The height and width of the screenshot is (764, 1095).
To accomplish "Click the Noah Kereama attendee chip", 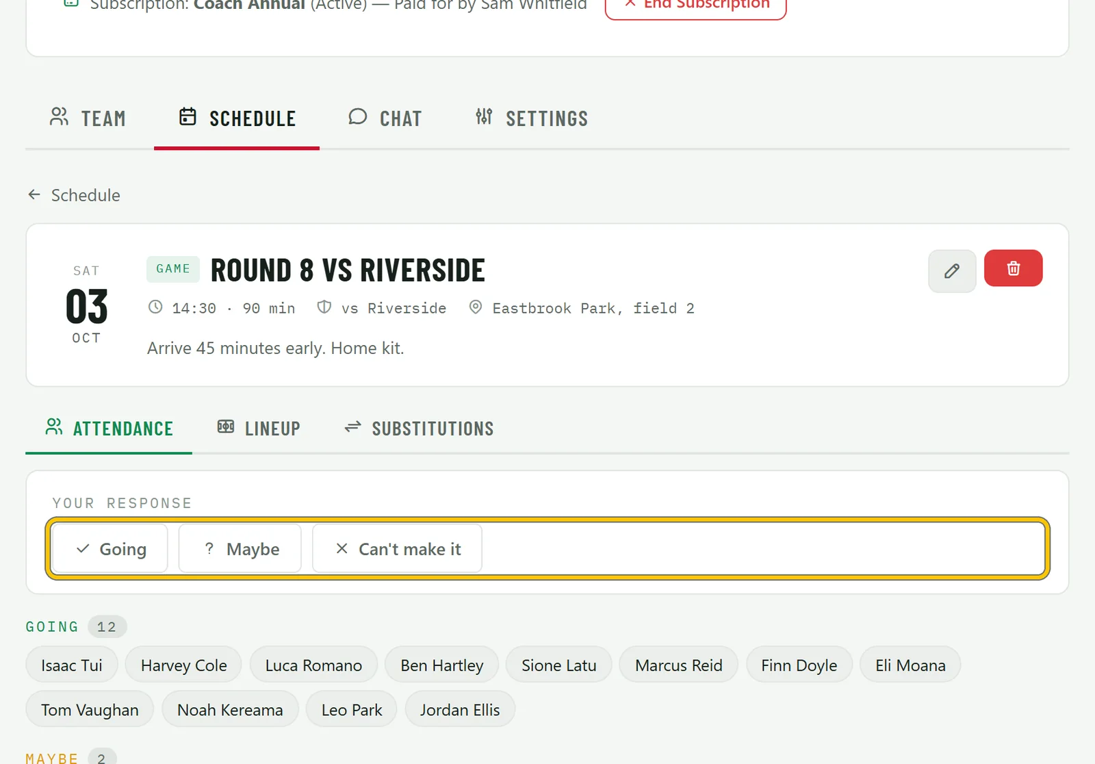I will click(x=230, y=710).
